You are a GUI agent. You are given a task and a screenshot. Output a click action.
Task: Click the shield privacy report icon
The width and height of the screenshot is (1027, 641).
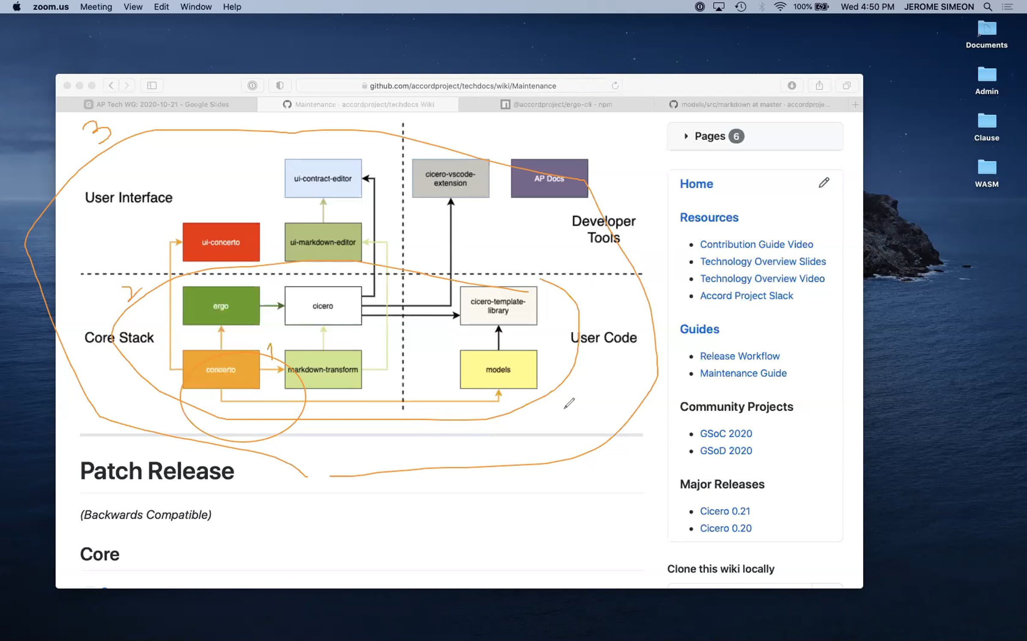(x=280, y=85)
